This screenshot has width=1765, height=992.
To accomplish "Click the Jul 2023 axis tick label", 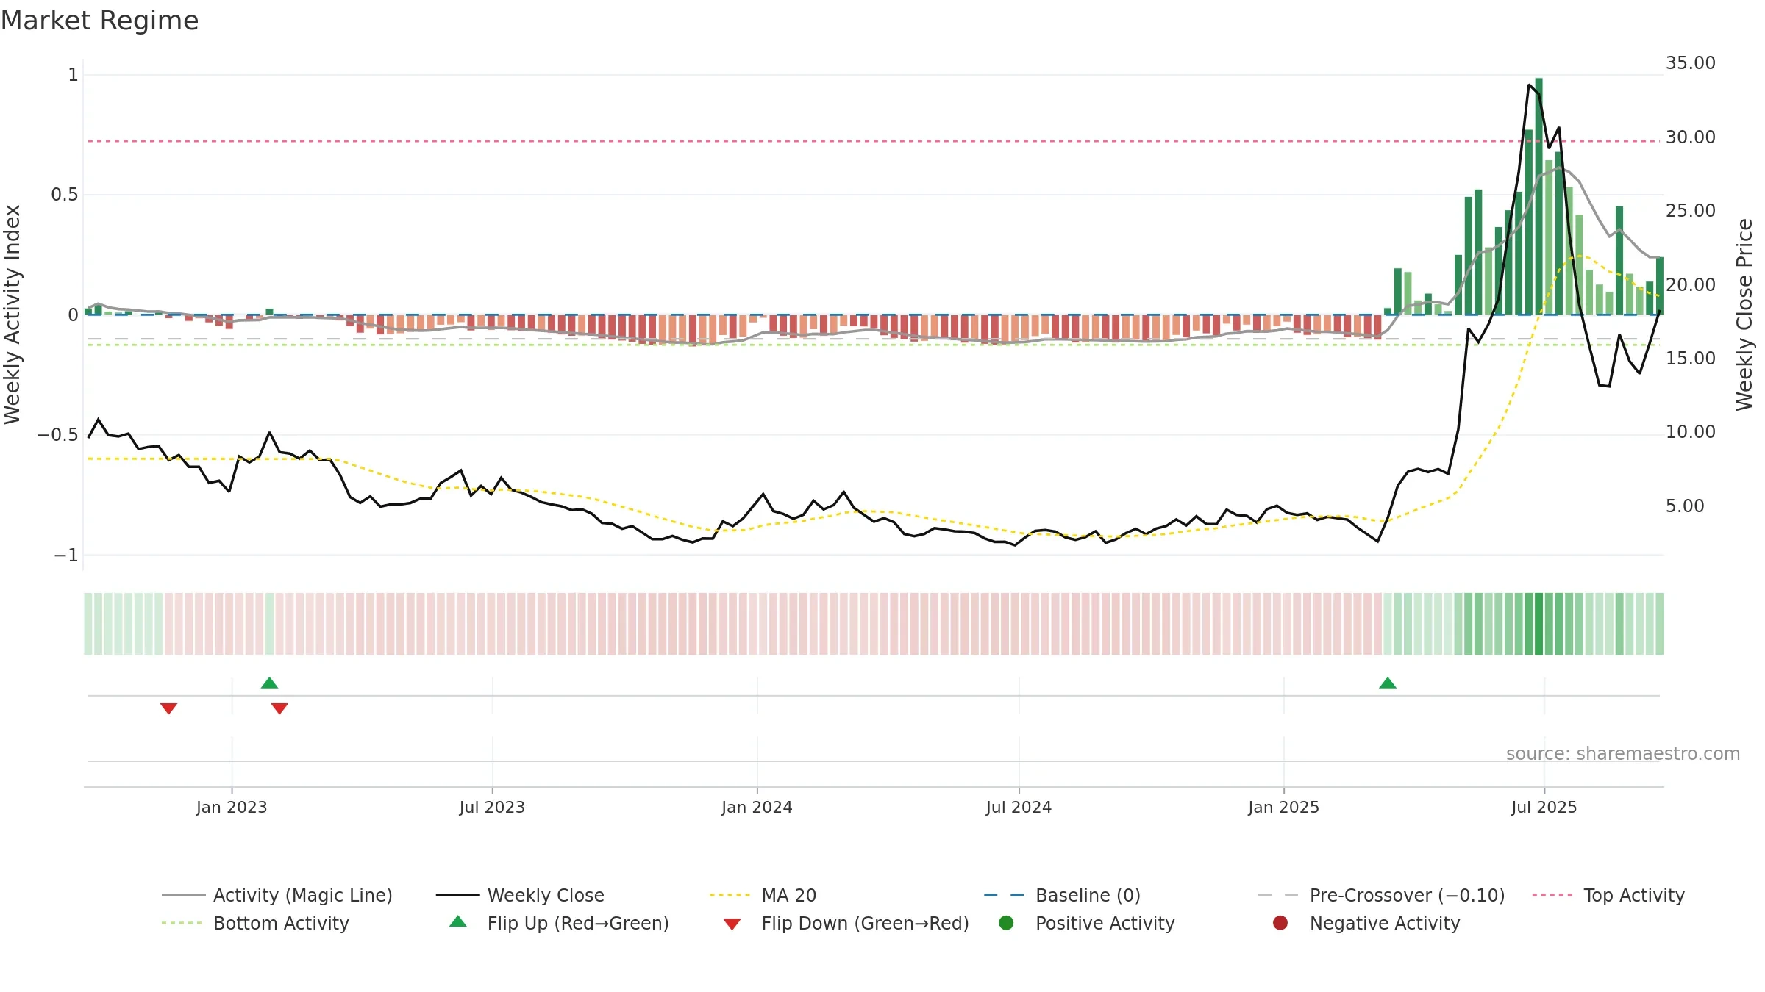I will (492, 807).
